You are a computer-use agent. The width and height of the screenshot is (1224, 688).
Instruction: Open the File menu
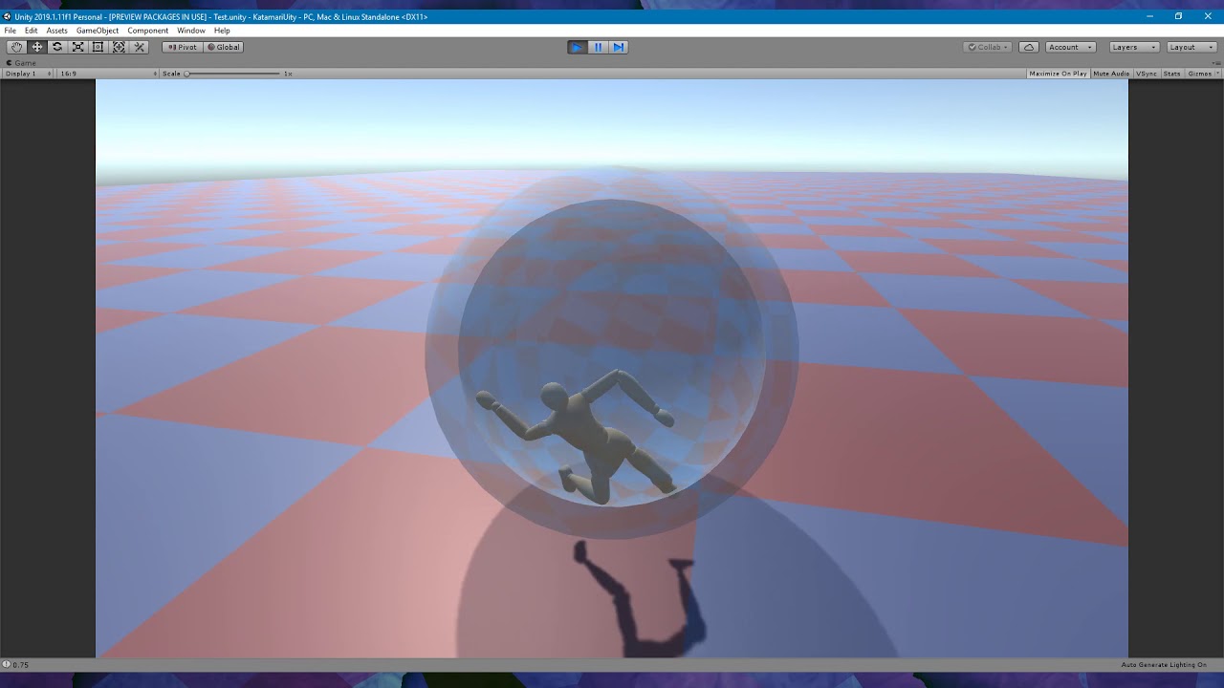(x=11, y=31)
